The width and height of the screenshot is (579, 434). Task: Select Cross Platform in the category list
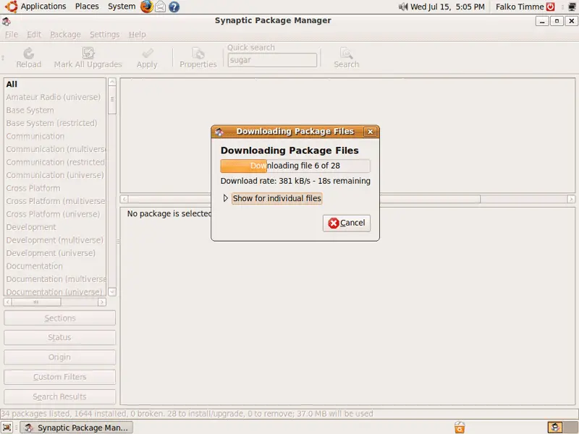(x=33, y=188)
